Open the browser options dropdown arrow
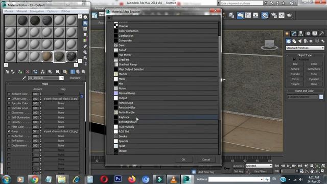This screenshot has width=327, height=184. click(x=109, y=18)
